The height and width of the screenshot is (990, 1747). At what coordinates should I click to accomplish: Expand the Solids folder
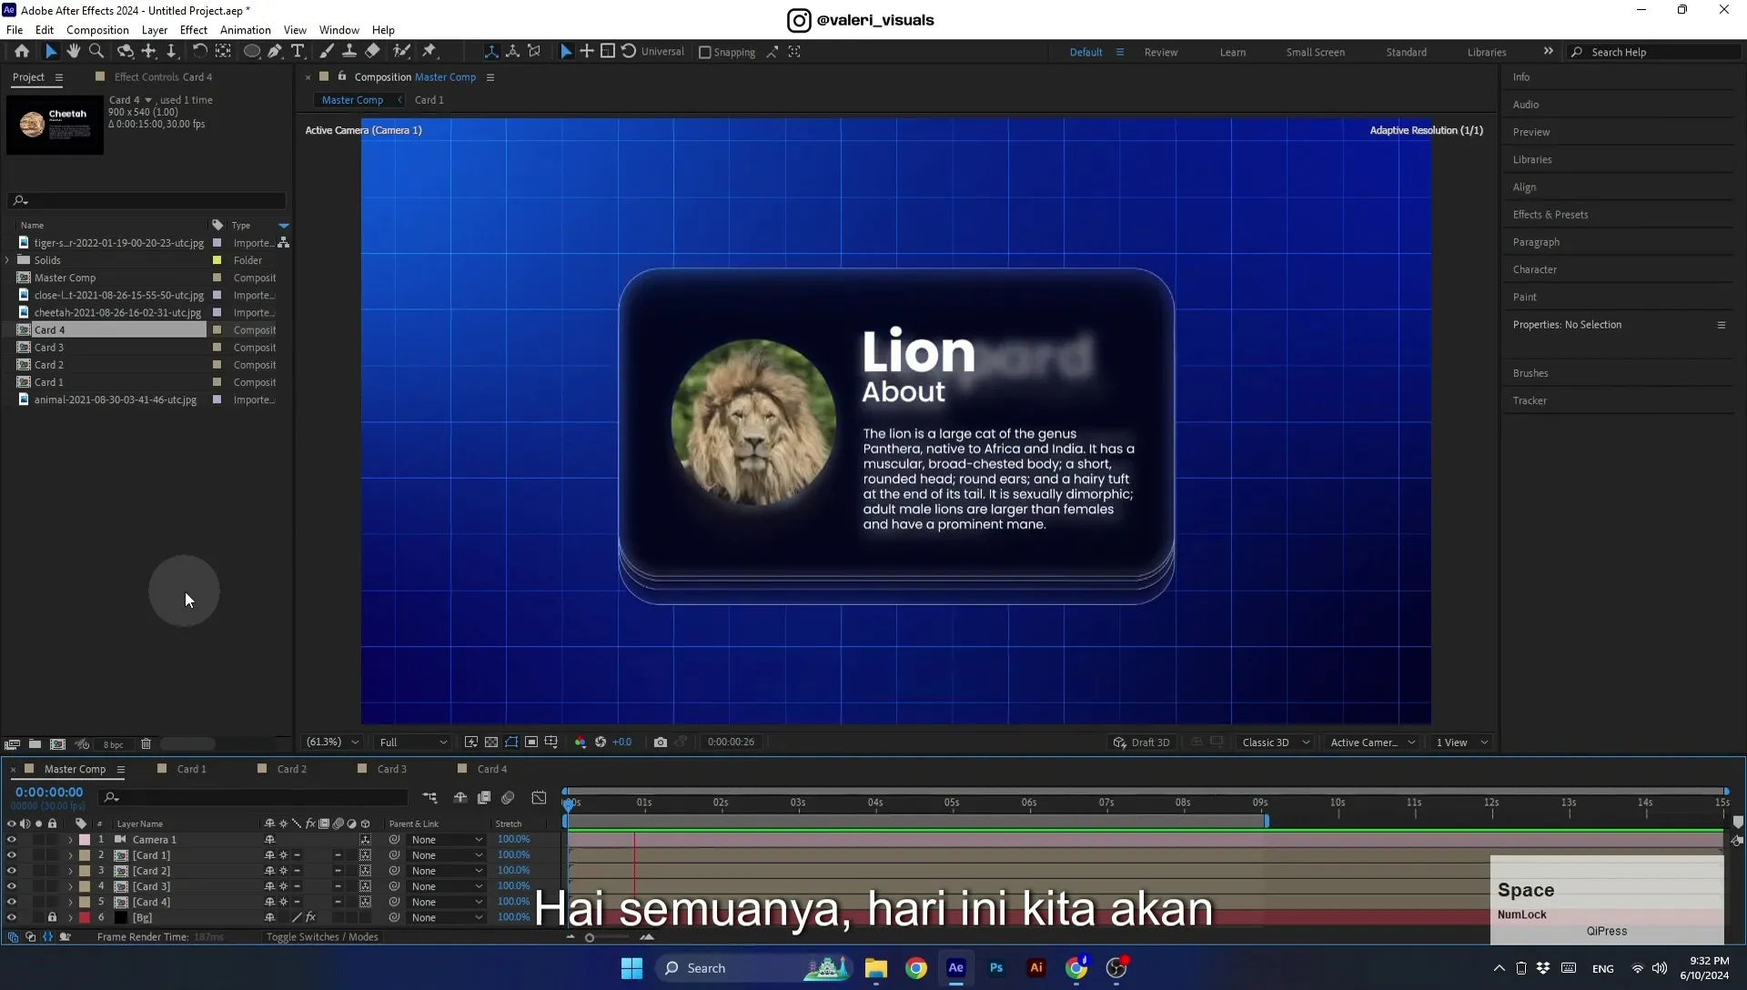[x=8, y=260]
